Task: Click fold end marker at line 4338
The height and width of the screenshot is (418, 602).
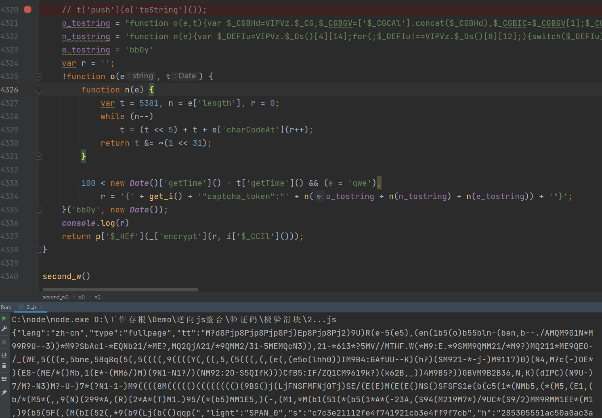Action: [39, 250]
